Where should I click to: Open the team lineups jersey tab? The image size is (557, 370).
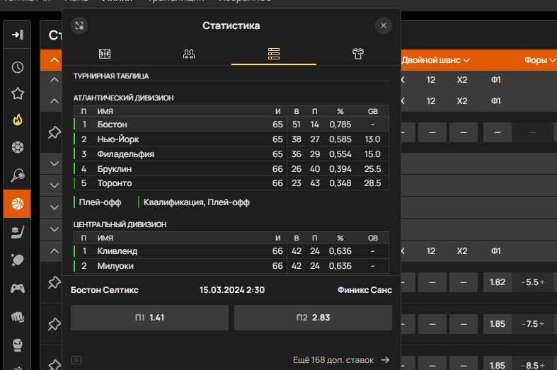tap(358, 54)
